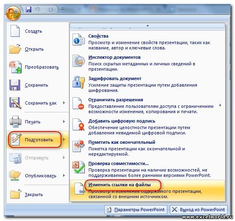Click the Выход из PowerPoint button
The height and width of the screenshot is (221, 235).
click(199, 210)
